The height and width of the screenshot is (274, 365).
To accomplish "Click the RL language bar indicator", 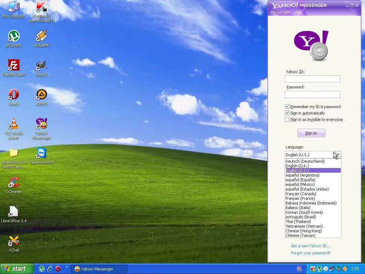I will [299, 269].
